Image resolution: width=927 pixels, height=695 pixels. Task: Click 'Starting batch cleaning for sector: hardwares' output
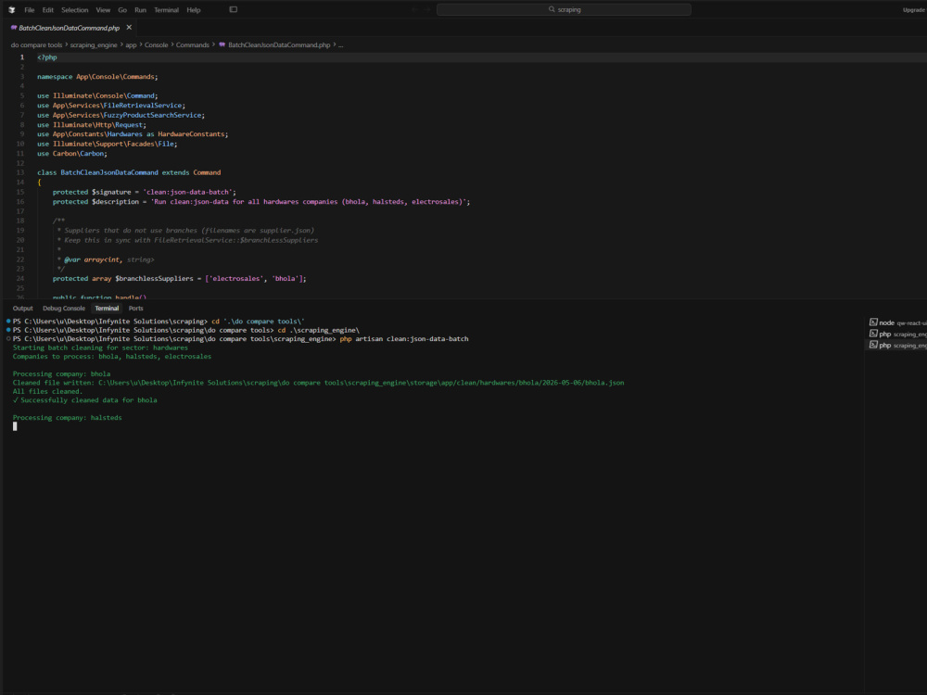(x=100, y=347)
